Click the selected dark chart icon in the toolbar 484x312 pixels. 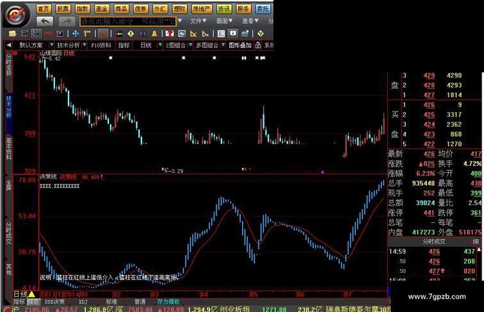[36, 33]
